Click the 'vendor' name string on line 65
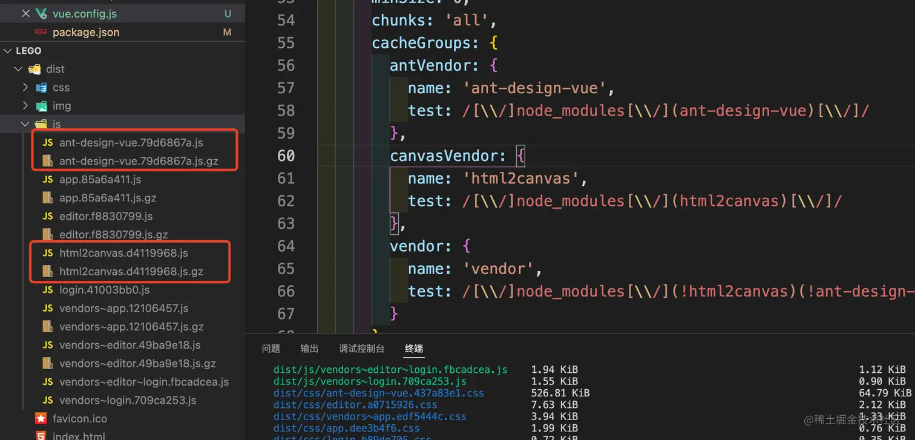915x440 pixels. click(x=498, y=269)
